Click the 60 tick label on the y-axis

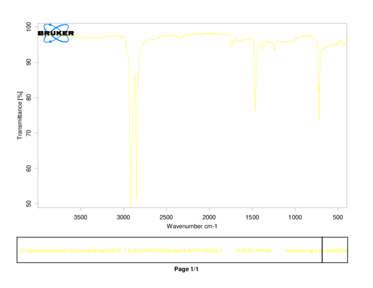[28, 168]
